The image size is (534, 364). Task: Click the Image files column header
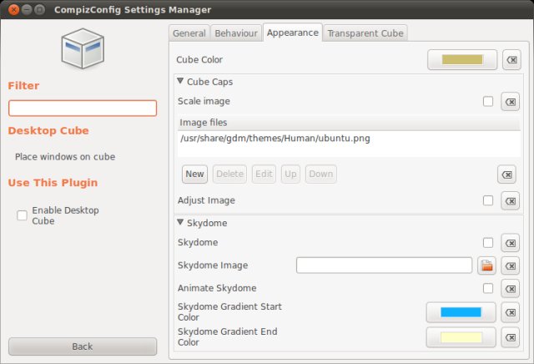point(349,123)
